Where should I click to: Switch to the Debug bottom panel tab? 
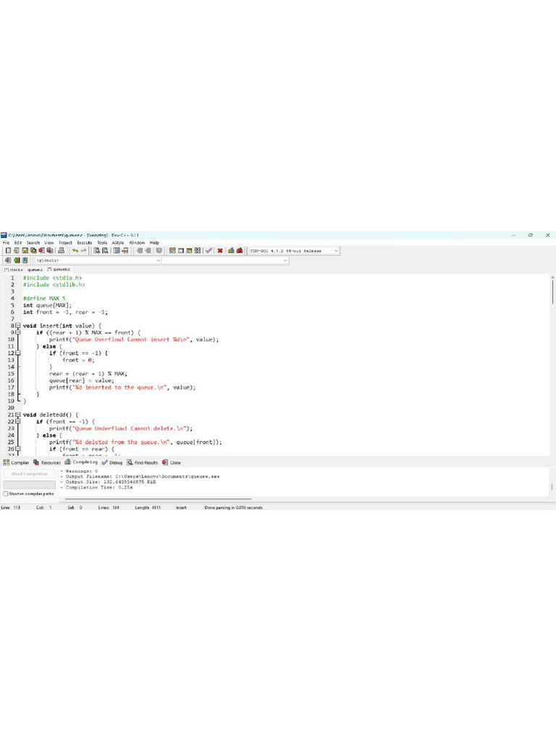click(x=112, y=462)
